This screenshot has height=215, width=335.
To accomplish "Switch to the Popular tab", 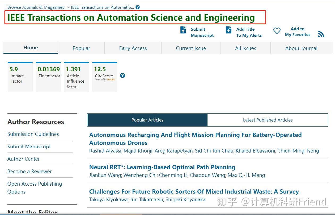I will tap(81, 48).
